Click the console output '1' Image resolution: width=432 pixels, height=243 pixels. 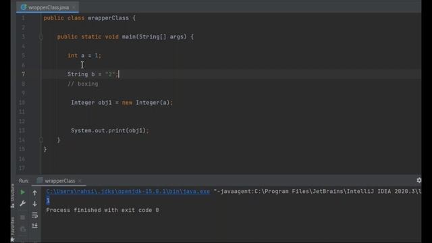(48, 200)
